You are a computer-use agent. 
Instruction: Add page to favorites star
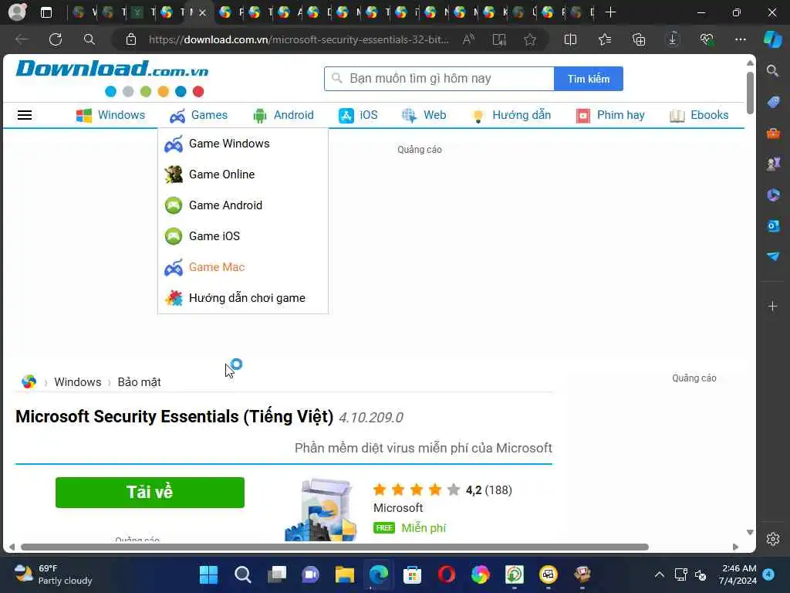pos(529,39)
